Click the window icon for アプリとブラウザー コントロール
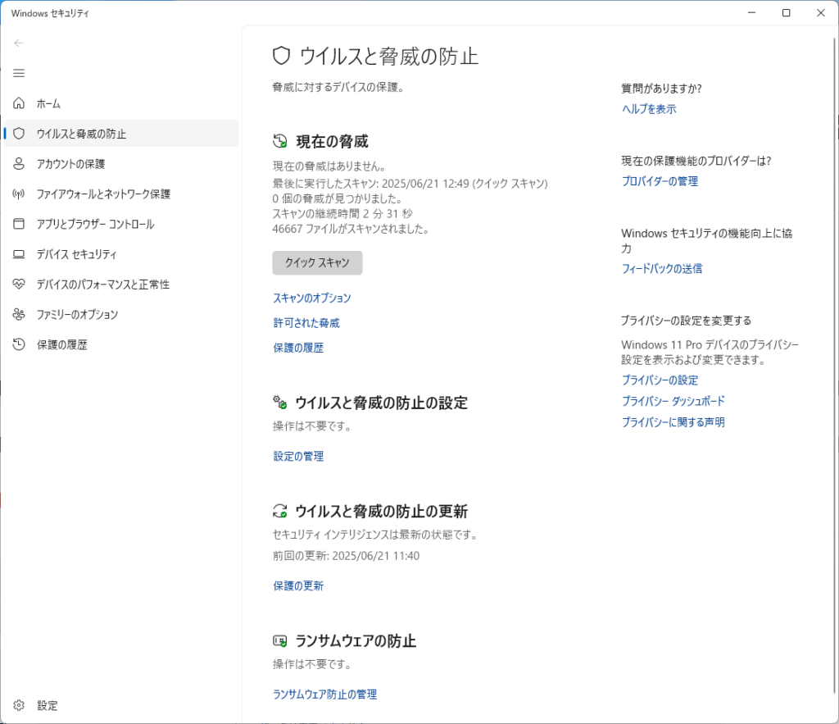The height and width of the screenshot is (724, 839). 19,224
